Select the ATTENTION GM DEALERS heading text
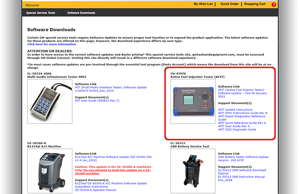The image size is (300, 194). [x=50, y=51]
